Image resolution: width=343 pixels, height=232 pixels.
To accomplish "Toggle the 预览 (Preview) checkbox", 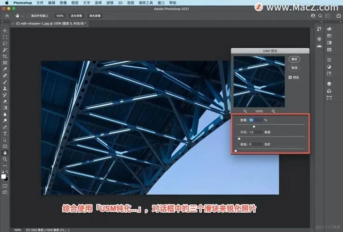I will (290, 77).
